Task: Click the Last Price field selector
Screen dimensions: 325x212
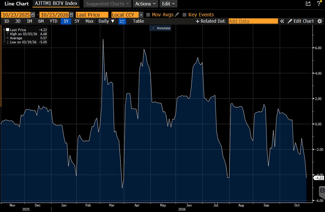Action: (92, 15)
